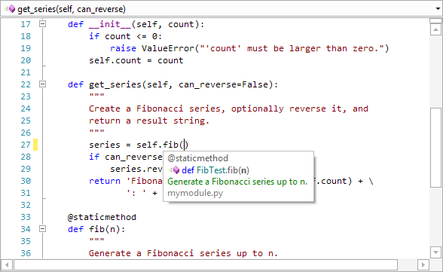Click the horizontal scrollbar right arrow
This screenshot has width=443, height=272.
pos(423,265)
